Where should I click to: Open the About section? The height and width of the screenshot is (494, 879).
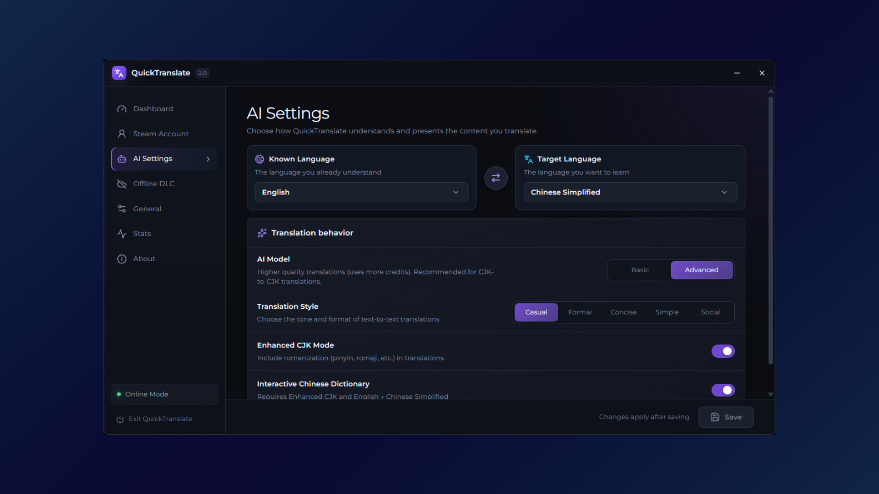[164, 259]
